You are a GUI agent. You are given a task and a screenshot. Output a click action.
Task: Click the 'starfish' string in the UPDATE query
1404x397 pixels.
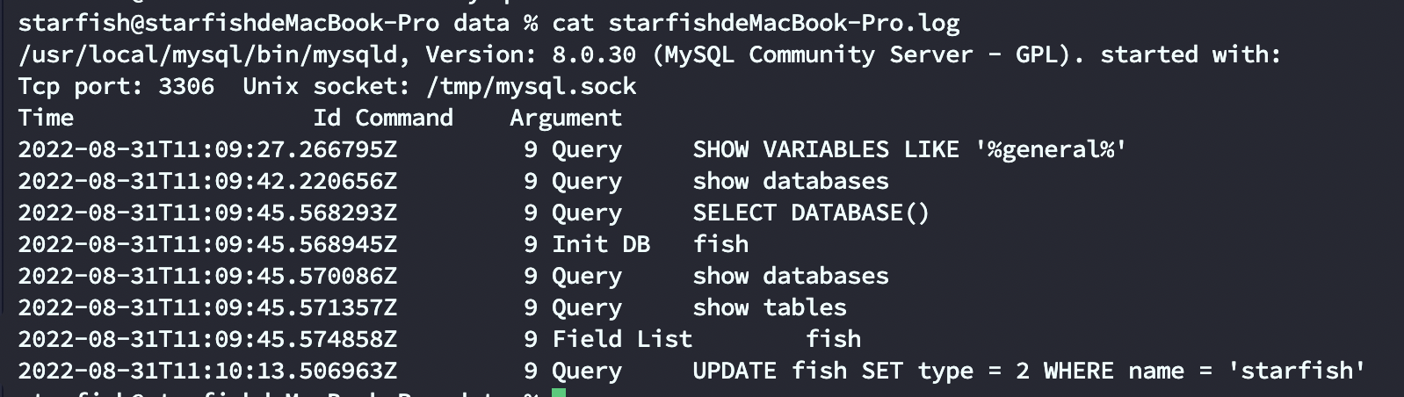(x=1297, y=371)
